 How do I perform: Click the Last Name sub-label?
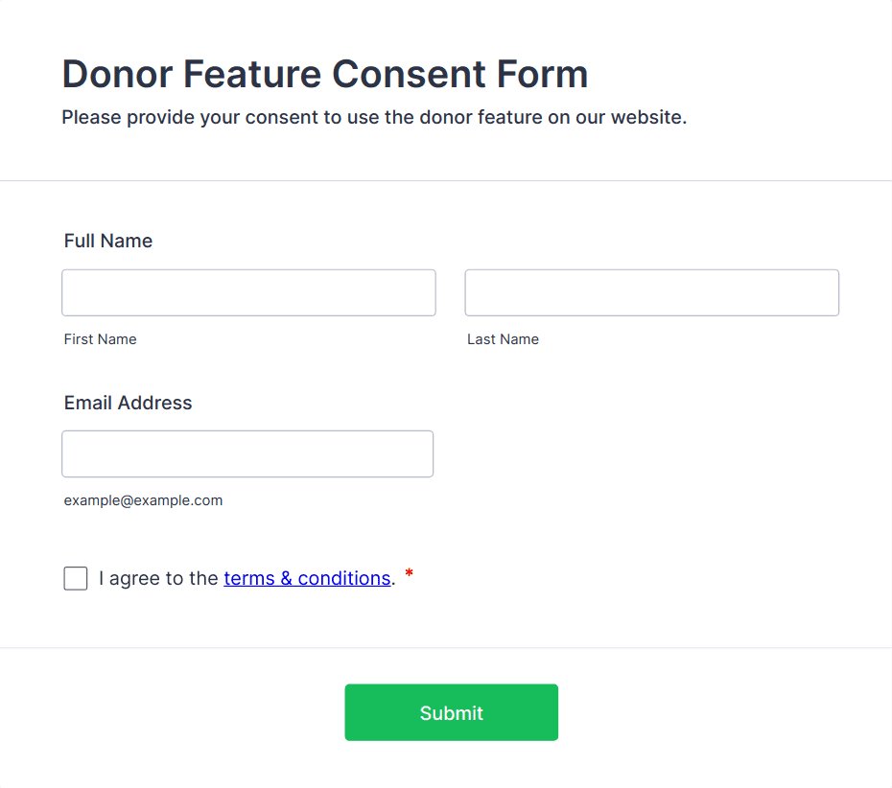(503, 339)
